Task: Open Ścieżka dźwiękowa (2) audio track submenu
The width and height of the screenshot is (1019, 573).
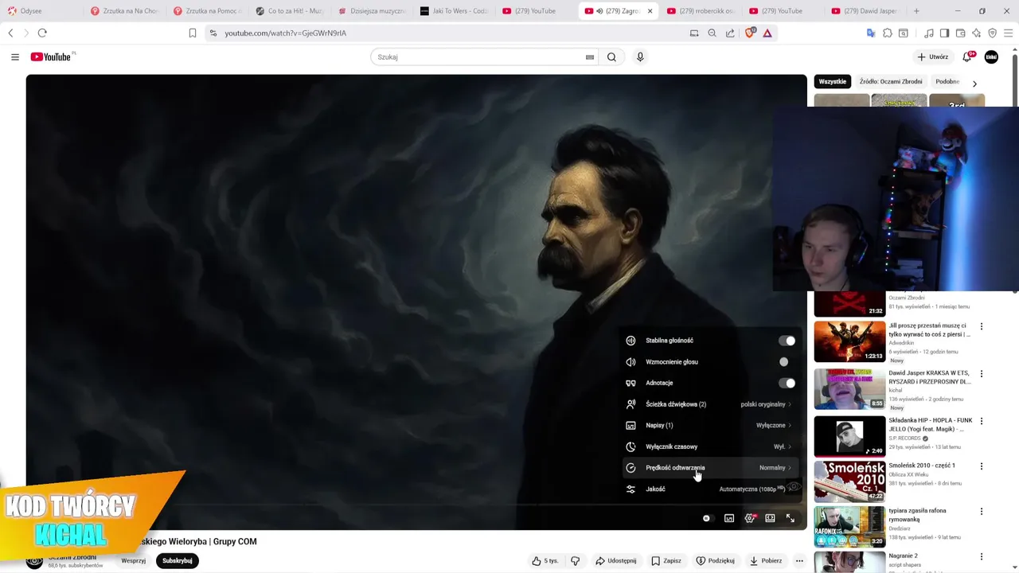Action: [x=709, y=404]
